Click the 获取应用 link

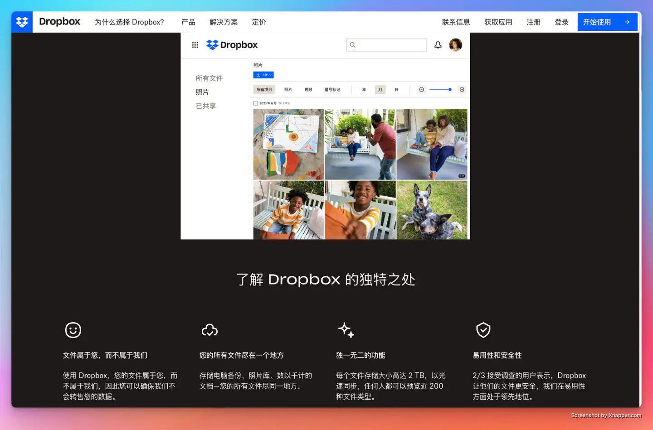pos(498,22)
